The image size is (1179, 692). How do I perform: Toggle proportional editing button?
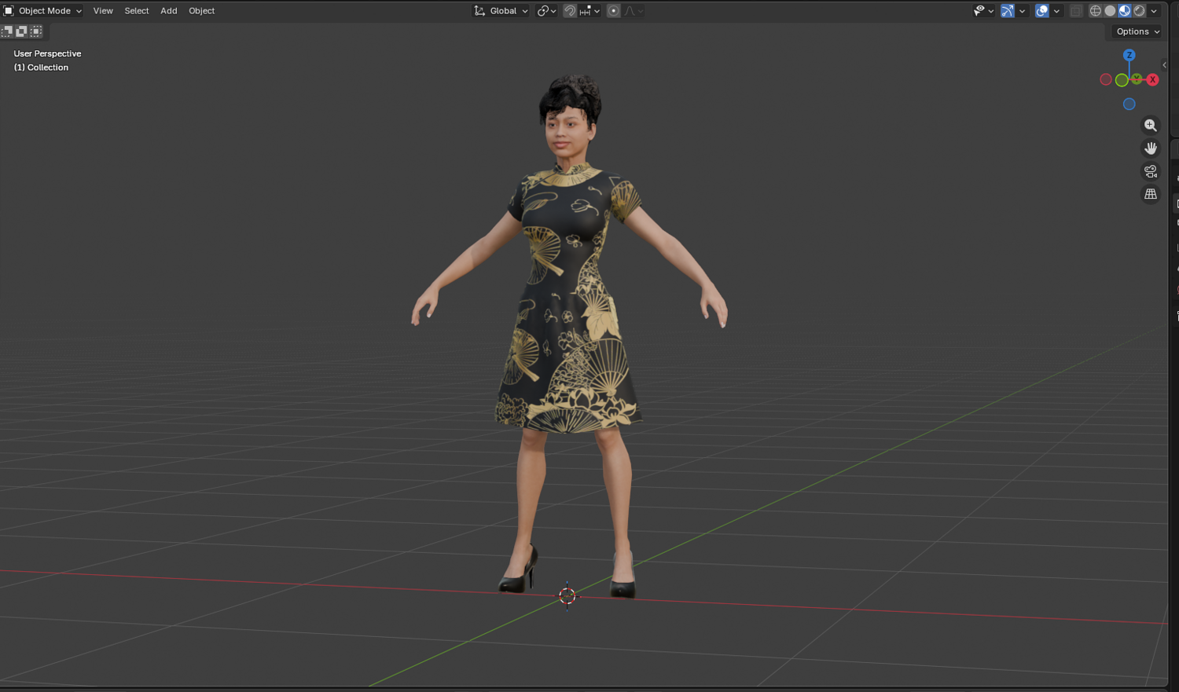coord(614,11)
